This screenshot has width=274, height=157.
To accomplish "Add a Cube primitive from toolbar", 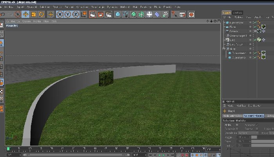I will (x=118, y=14).
